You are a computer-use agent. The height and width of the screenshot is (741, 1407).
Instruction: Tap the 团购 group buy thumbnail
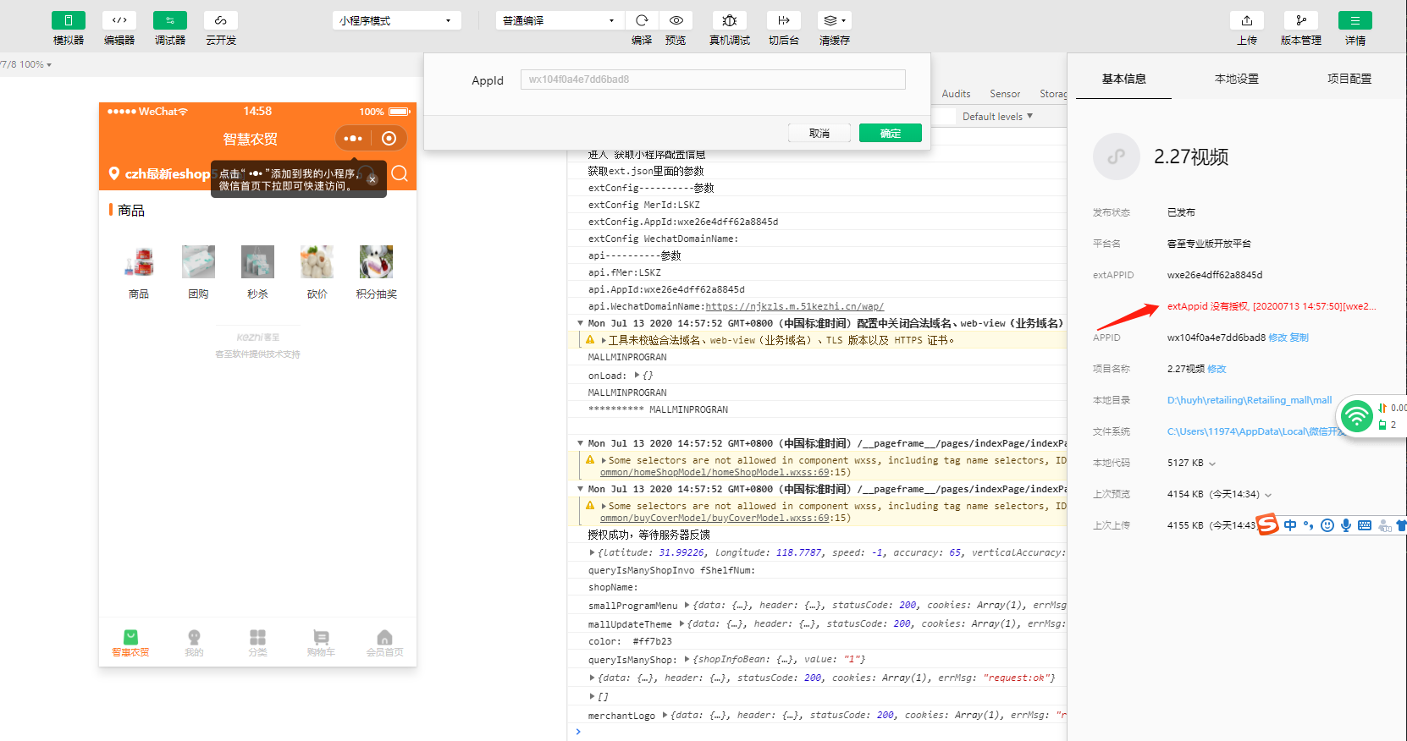pos(198,262)
